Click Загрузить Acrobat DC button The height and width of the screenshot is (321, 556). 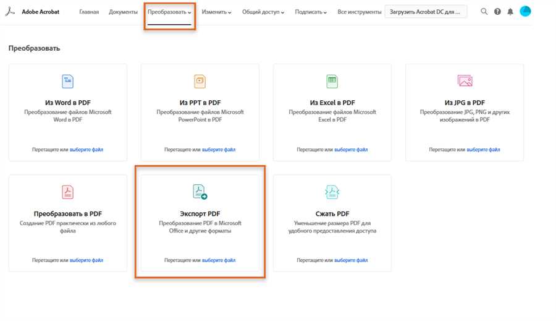click(426, 12)
